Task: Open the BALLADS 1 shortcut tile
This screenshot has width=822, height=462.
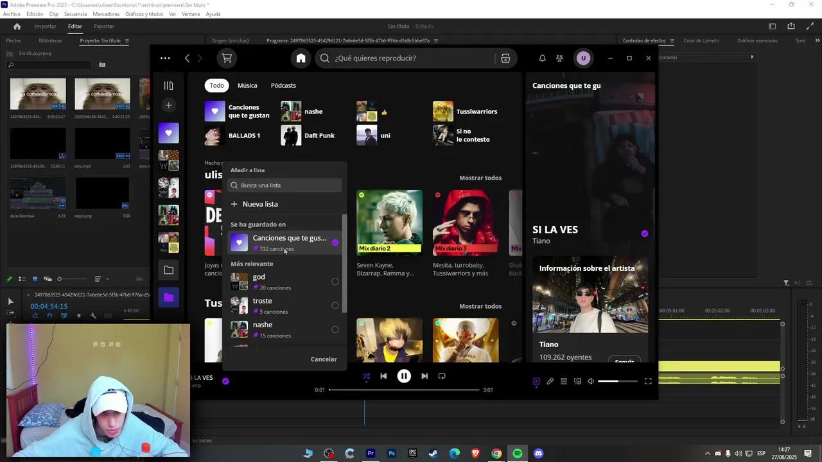Action: click(239, 135)
